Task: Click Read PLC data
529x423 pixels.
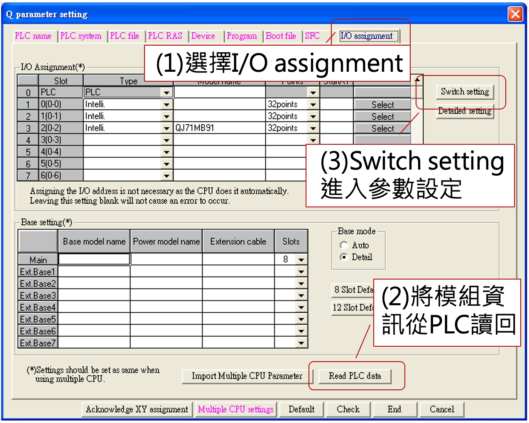Action: [x=355, y=376]
